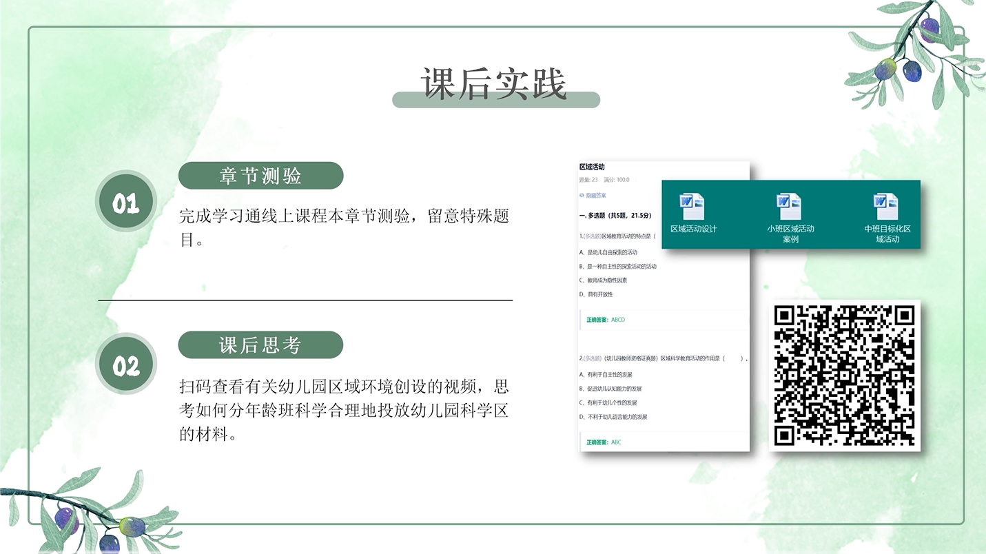Open the 区域活动设计 Word document icon
Screen dimensions: 986x554
(x=692, y=207)
